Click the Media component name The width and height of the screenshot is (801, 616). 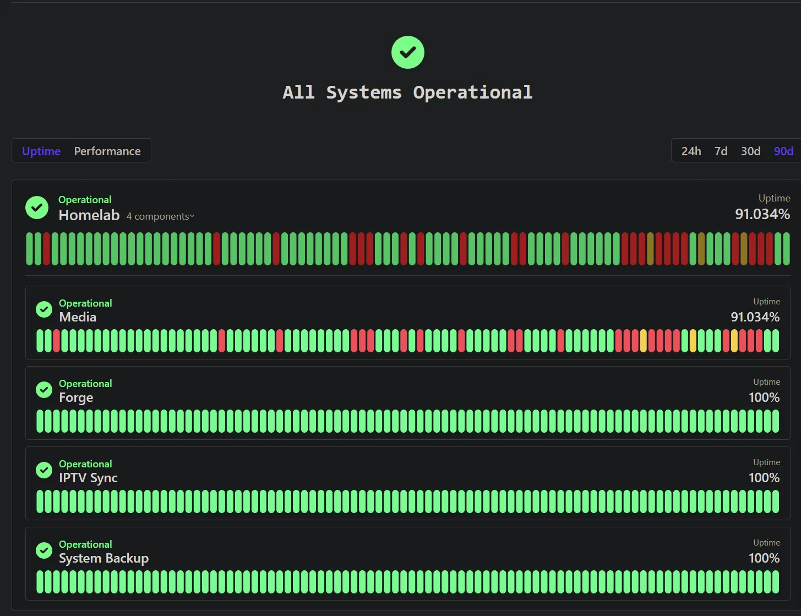(x=78, y=317)
